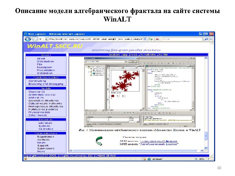Screen dimensions: 235x176
Task: Open the zoom level dropdown arrow
Action: [209, 159]
